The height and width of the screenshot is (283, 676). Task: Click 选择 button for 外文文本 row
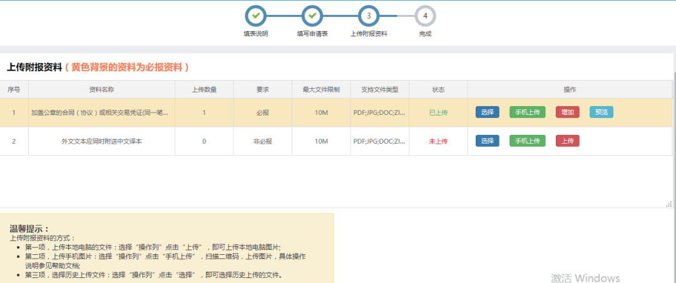(487, 141)
